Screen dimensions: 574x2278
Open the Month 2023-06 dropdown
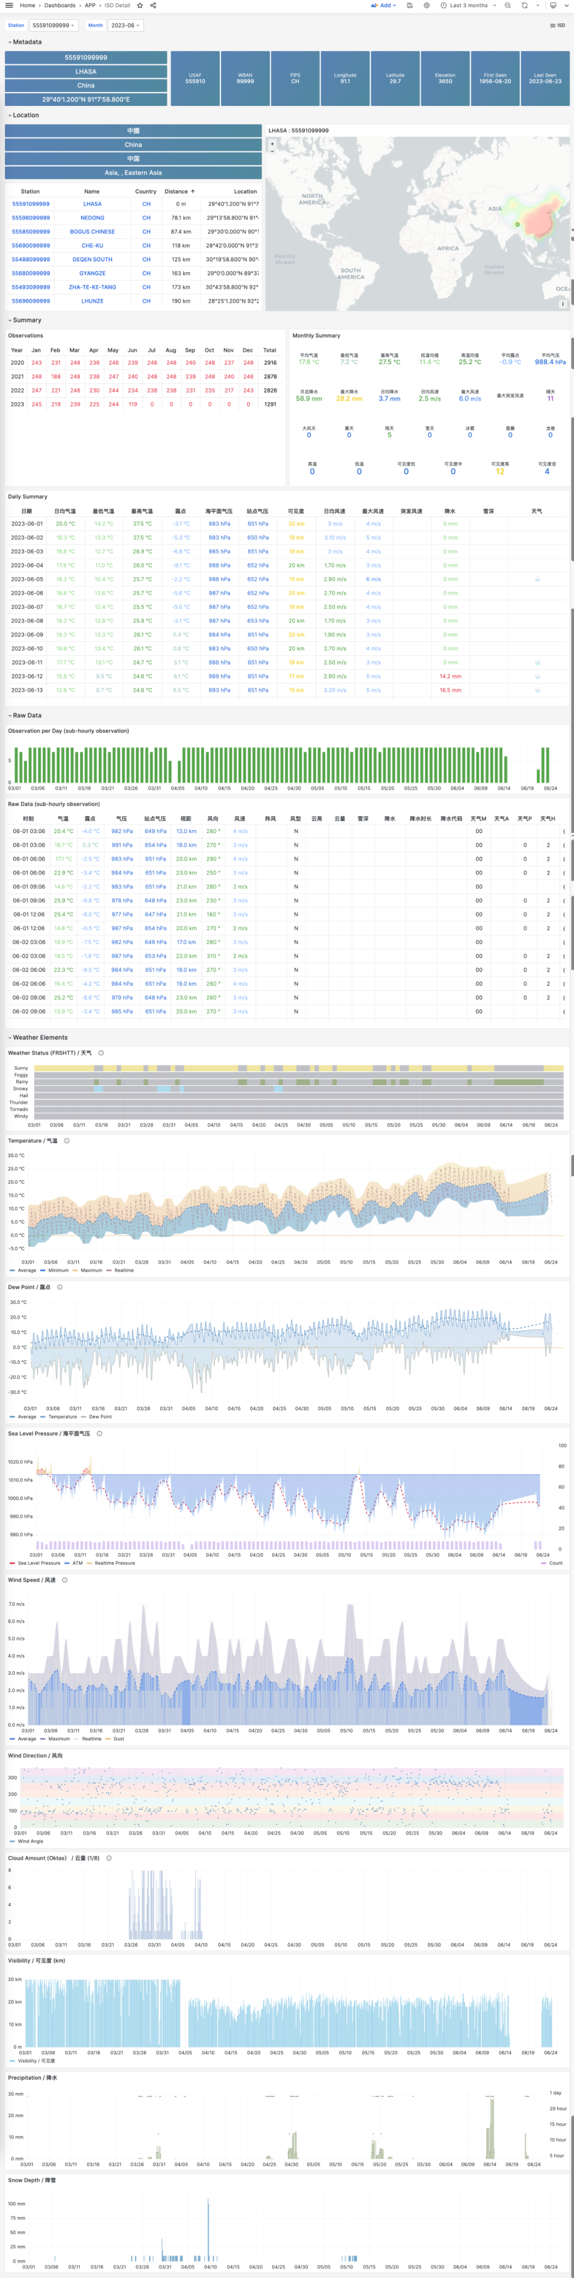click(x=124, y=26)
